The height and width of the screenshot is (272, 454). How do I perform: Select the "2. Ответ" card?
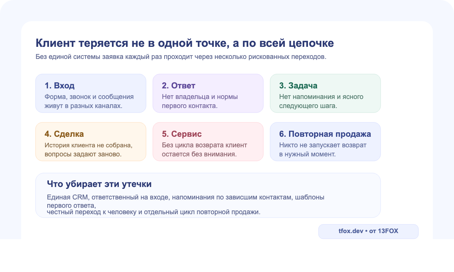208,93
